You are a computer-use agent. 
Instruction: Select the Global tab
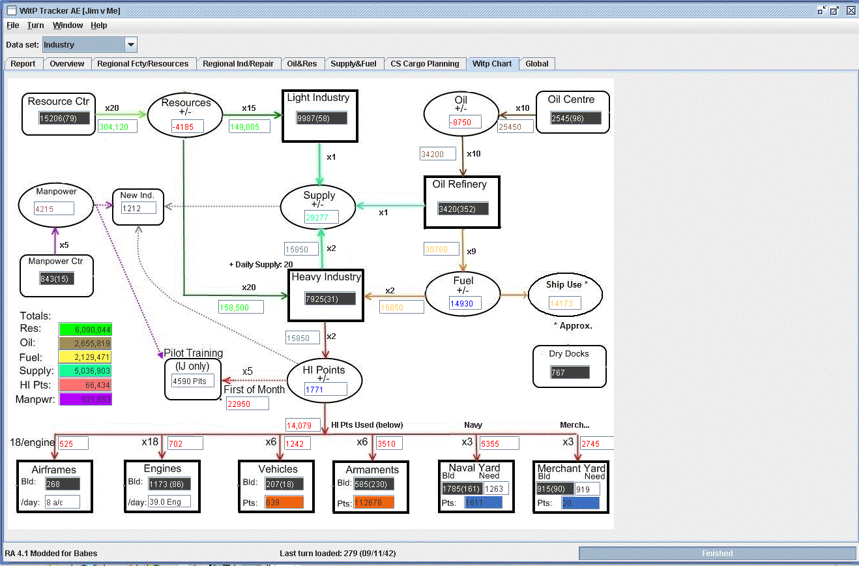pyautogui.click(x=537, y=64)
